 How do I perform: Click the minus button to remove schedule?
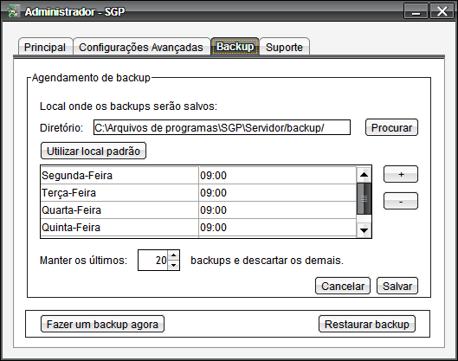click(x=401, y=201)
